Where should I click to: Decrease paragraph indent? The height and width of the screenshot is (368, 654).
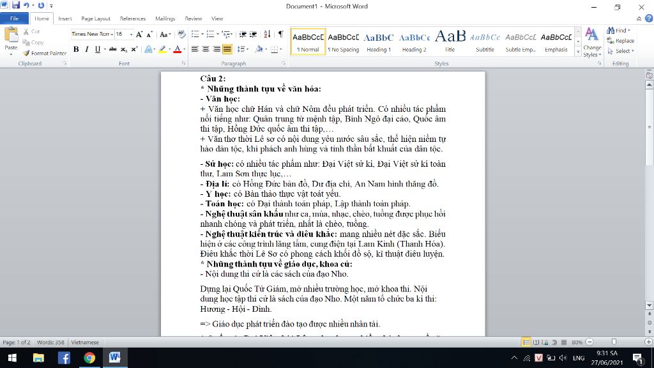pyautogui.click(x=242, y=34)
